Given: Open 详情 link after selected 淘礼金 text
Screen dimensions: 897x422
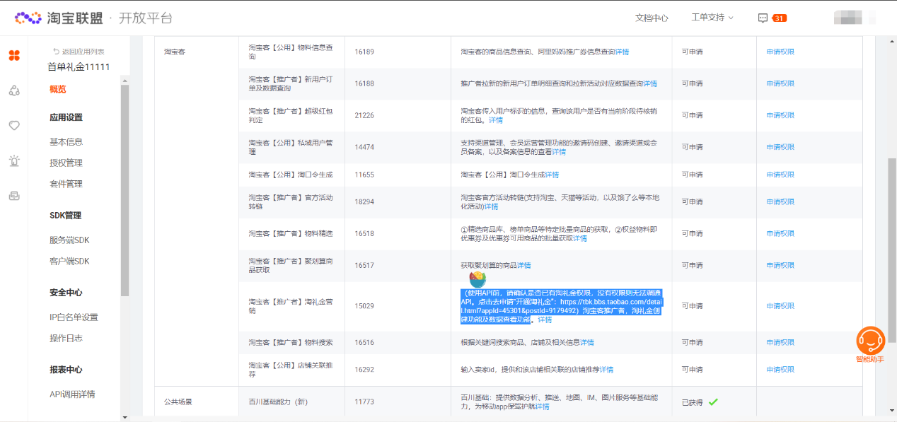Looking at the screenshot, I should (545, 320).
